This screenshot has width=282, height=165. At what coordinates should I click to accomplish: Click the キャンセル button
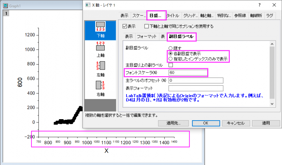pos(236,123)
